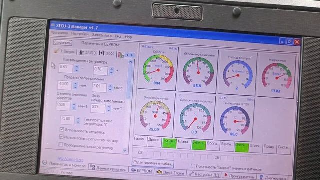Minimize the SECU-3 Manager window
The width and height of the screenshot is (320, 180).
point(282,41)
